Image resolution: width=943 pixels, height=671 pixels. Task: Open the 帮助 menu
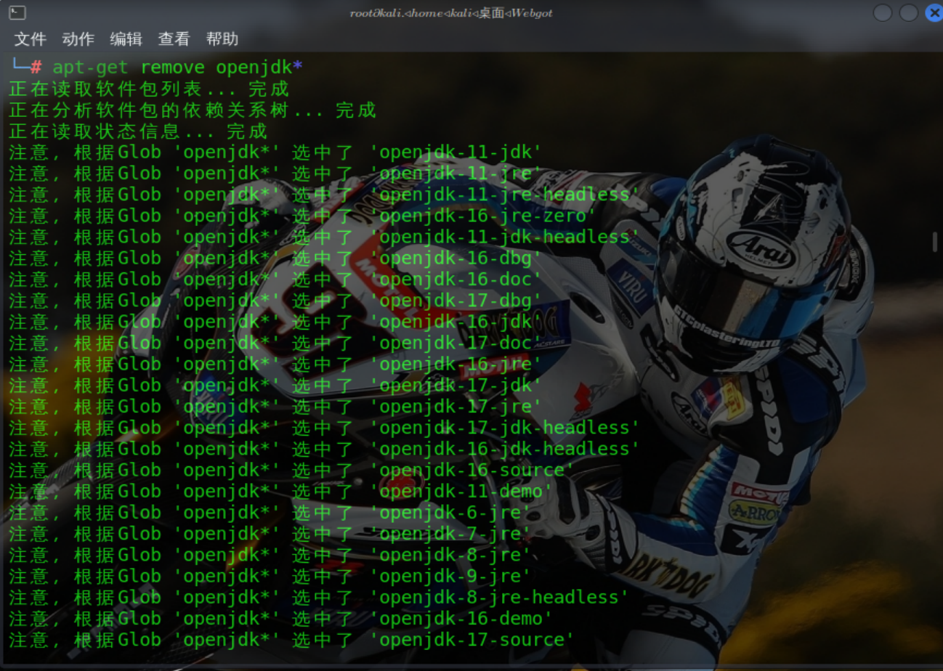(x=222, y=39)
